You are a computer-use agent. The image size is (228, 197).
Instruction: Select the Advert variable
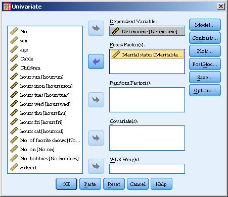(45, 167)
